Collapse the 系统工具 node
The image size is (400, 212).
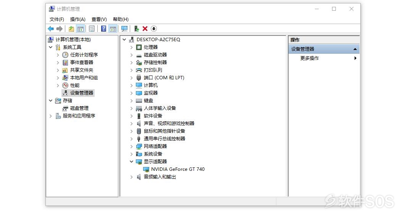tap(50, 47)
